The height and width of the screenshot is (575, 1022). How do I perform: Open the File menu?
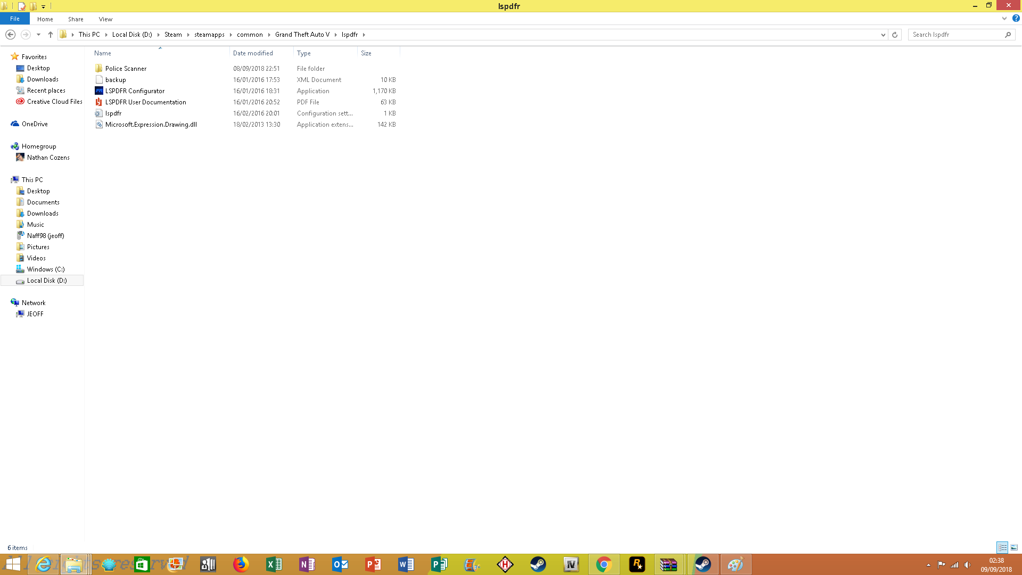point(15,19)
